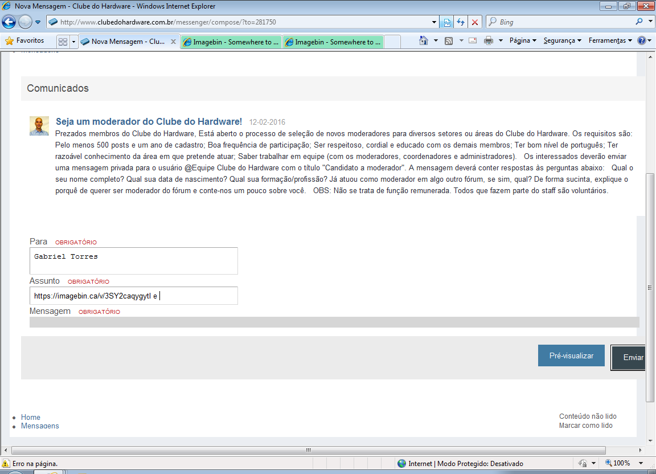Image resolution: width=656 pixels, height=474 pixels.
Task: Expand the zoom level dropdown arrow
Action: coord(641,463)
